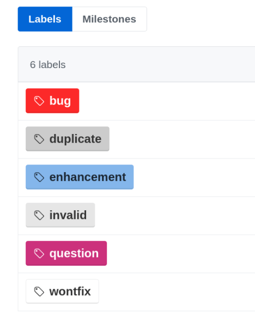The width and height of the screenshot is (255, 316).
Task: Click the tag icon in the invalid label
Action: [39, 215]
